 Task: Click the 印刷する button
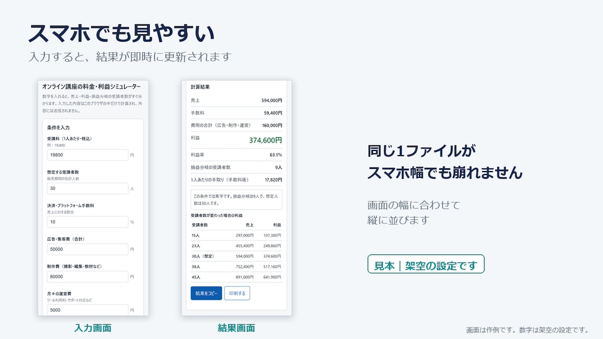pos(237,293)
